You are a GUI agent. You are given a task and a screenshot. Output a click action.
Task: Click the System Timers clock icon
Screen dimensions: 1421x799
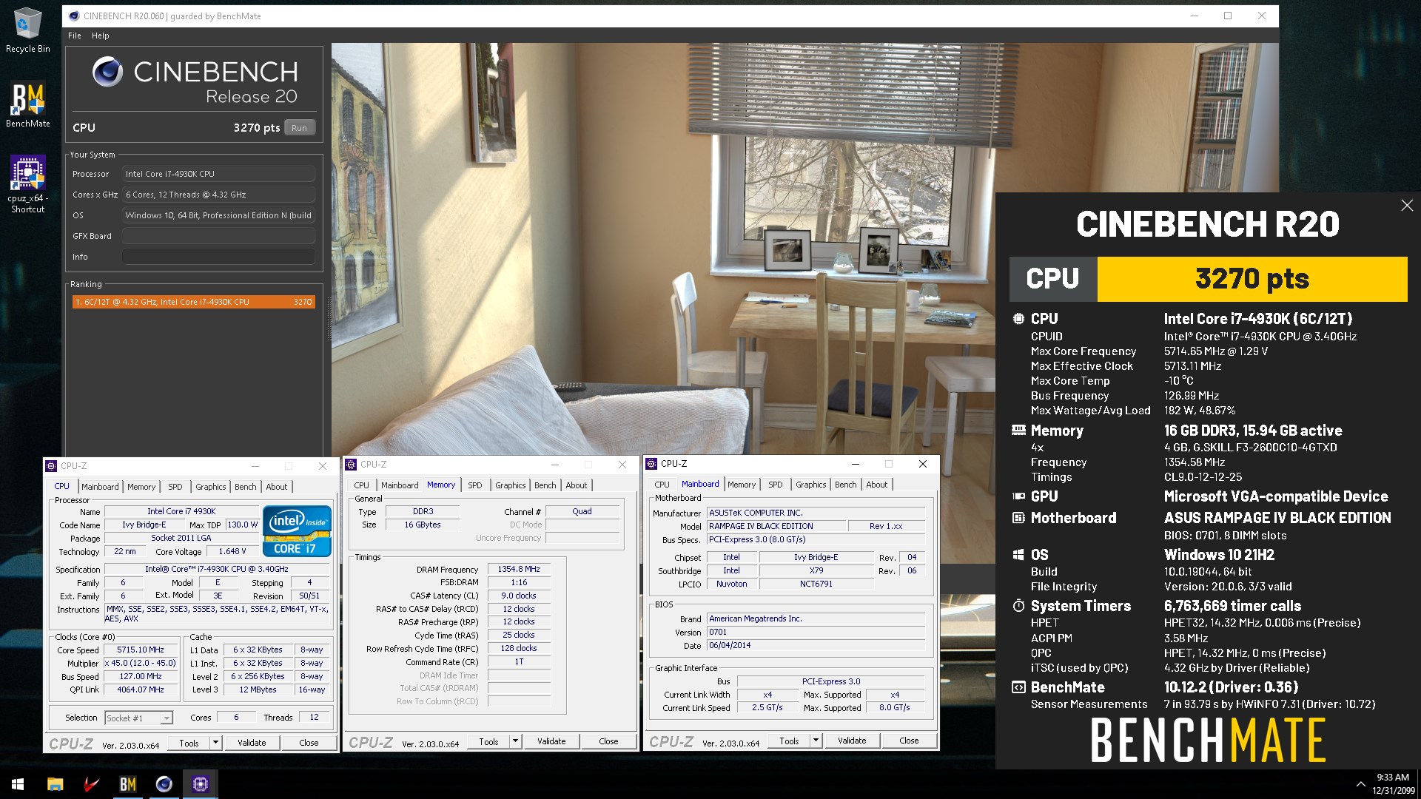pyautogui.click(x=1018, y=606)
